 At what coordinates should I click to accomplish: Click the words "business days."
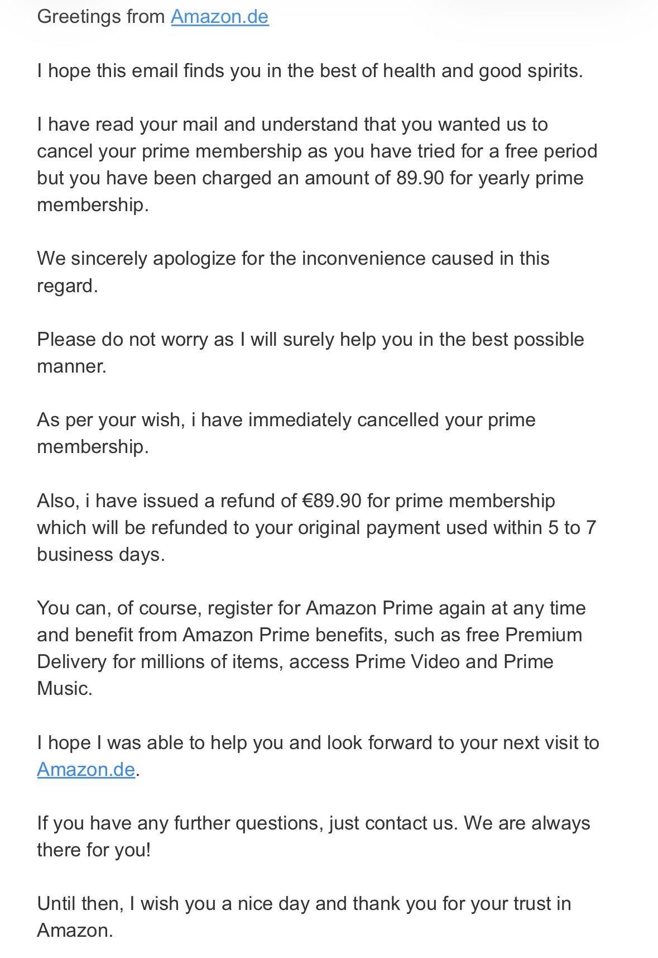101,555
